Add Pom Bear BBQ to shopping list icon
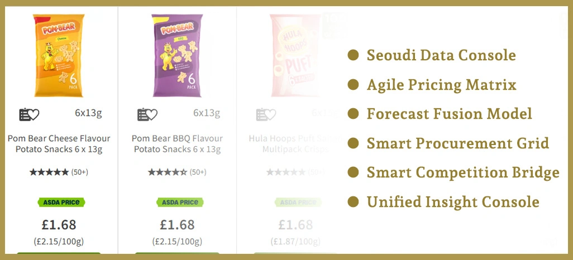573x260 pixels. click(147, 114)
